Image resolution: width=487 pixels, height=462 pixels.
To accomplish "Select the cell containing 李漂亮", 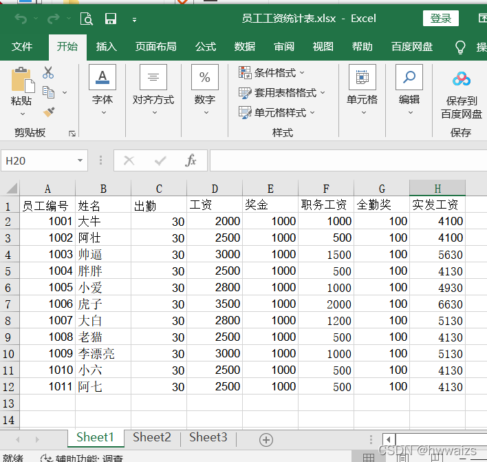I will pos(103,353).
